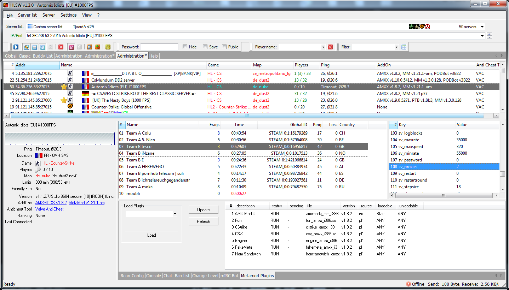The height and width of the screenshot is (290, 509).
Task: Click IP/Port spinner up arrow
Action: [x=490, y=34]
